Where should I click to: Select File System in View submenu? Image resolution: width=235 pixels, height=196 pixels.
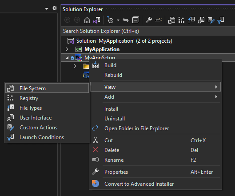[x=47, y=88]
